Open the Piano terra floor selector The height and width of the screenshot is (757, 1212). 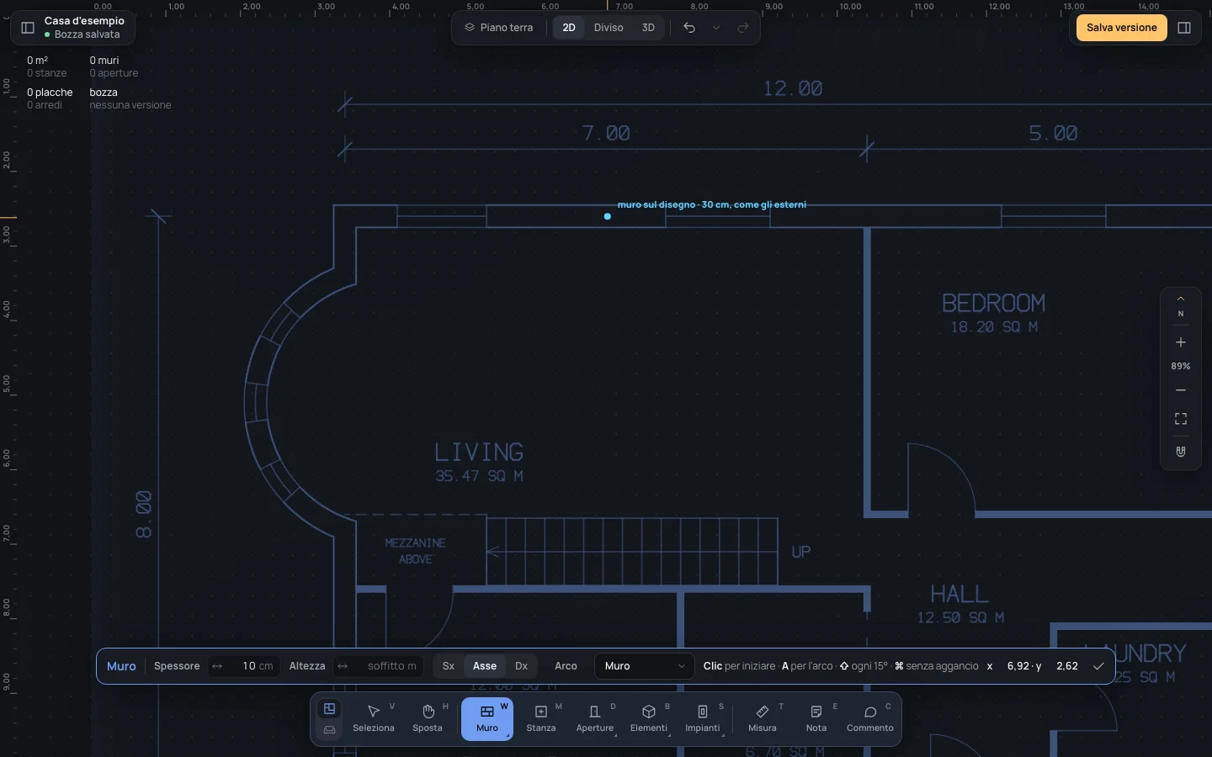coord(499,28)
